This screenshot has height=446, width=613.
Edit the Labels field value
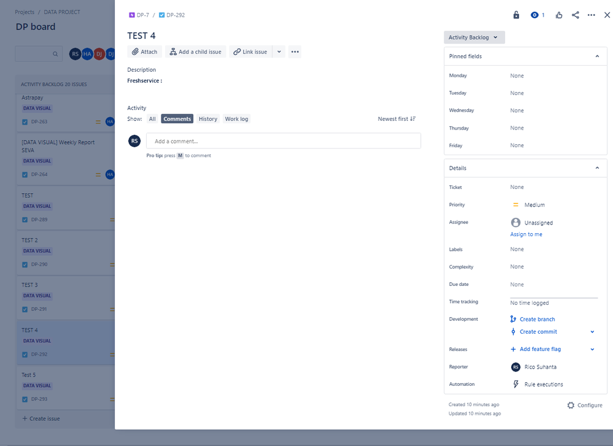(x=517, y=249)
